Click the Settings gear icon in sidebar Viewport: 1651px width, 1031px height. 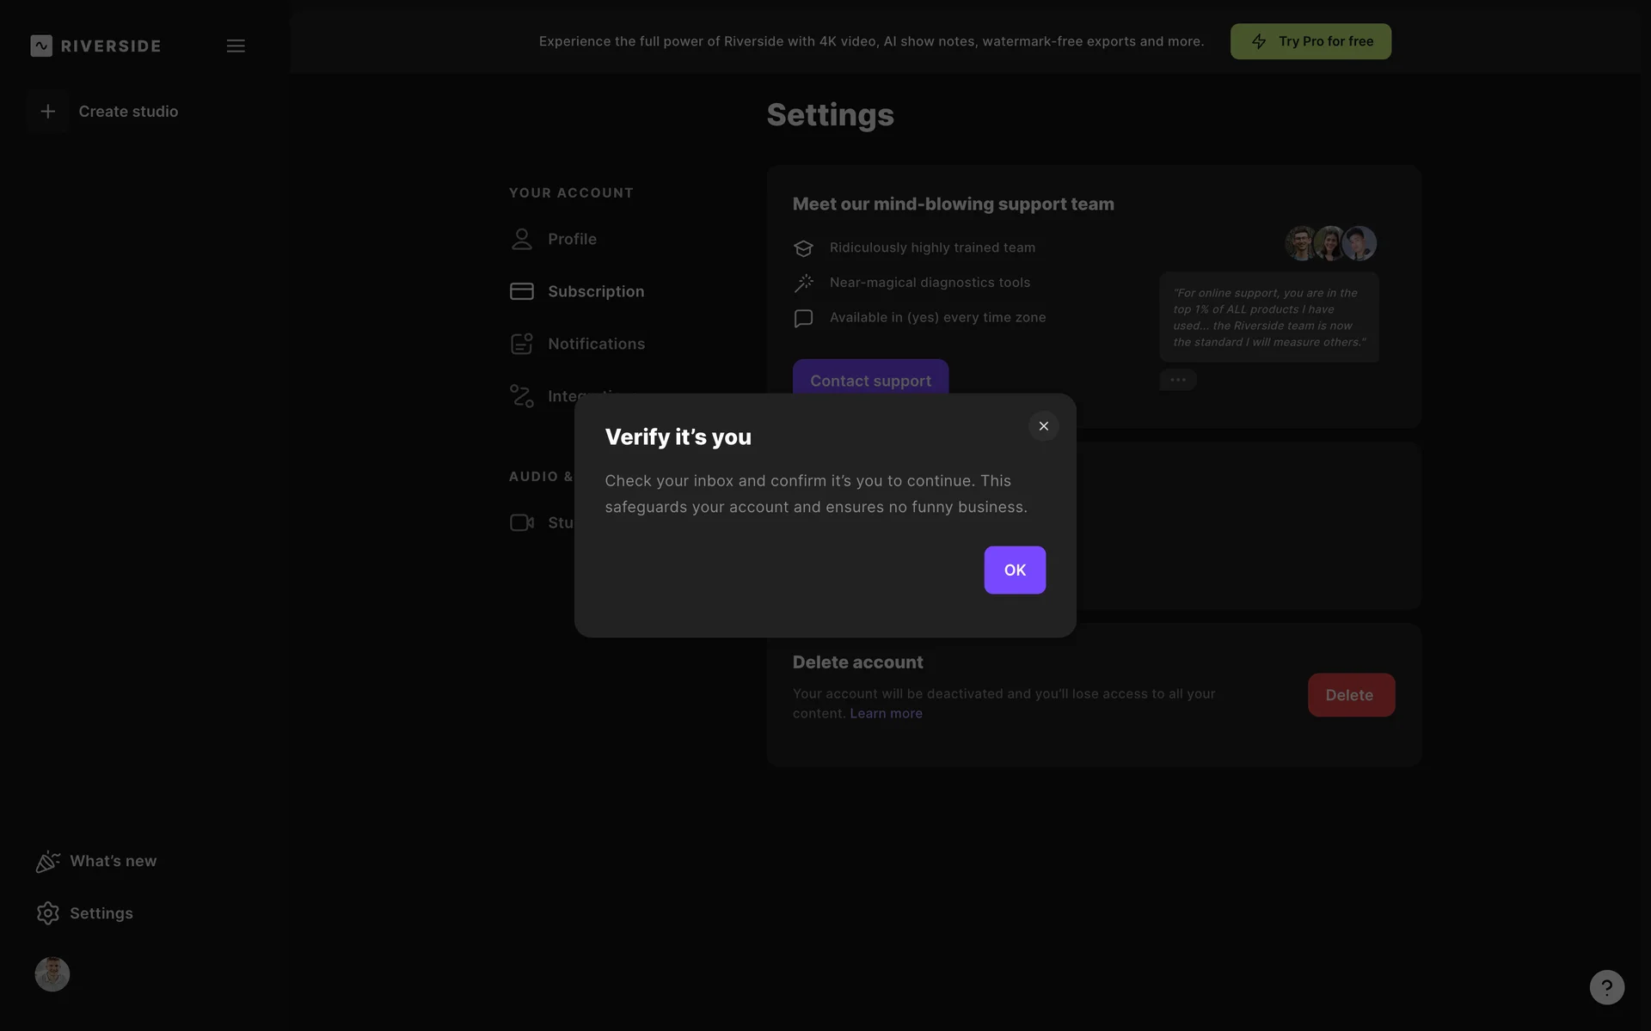tap(48, 913)
